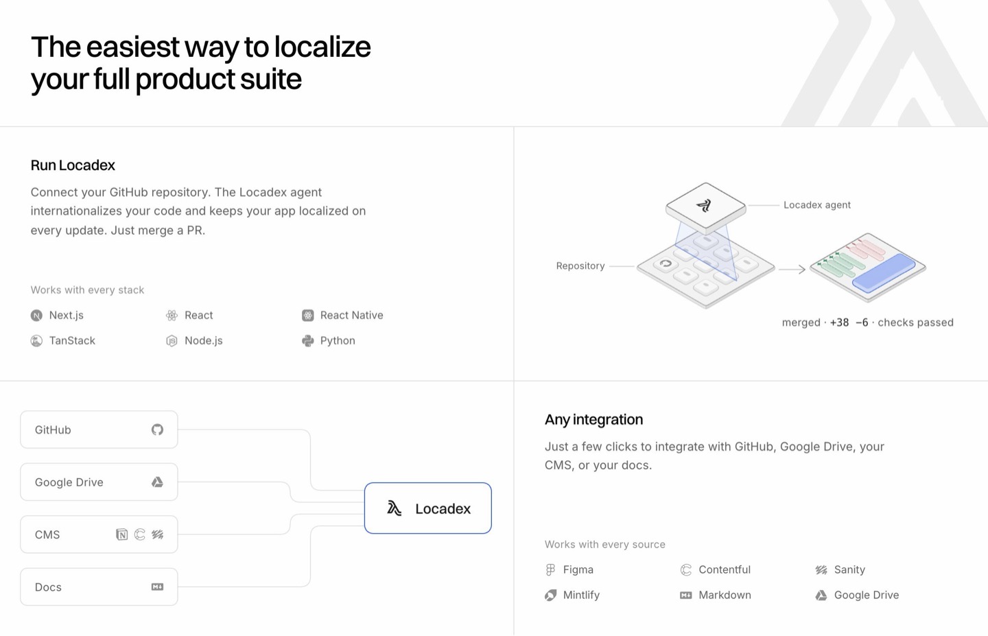Click the Node.js hexagon icon
Viewport: 988px width, 636px height.
point(172,341)
